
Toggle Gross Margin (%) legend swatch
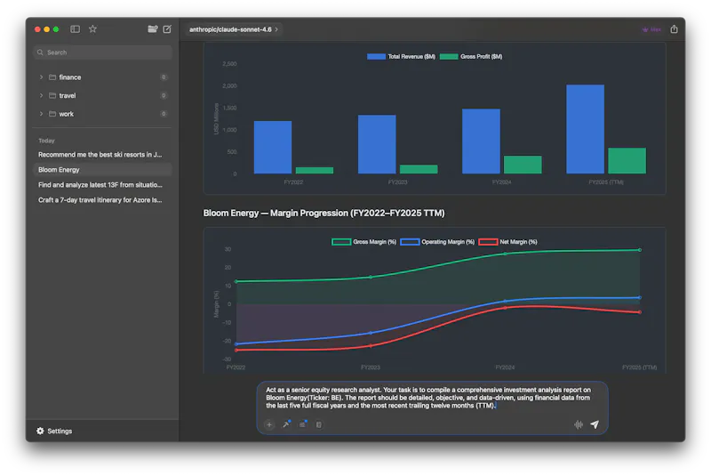341,242
